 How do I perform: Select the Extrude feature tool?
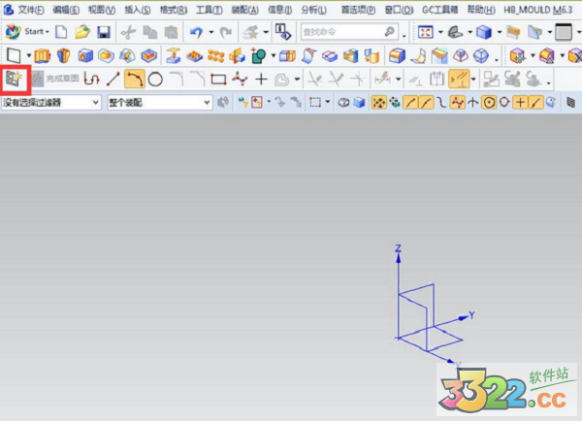[x=42, y=55]
